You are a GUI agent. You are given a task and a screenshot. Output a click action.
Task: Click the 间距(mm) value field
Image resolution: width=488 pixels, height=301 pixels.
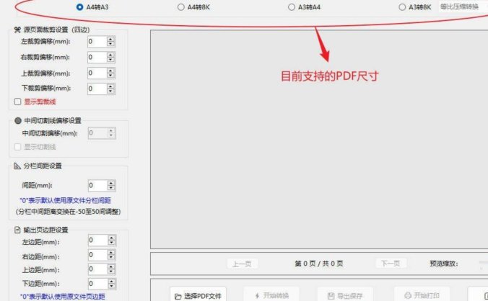click(x=97, y=186)
